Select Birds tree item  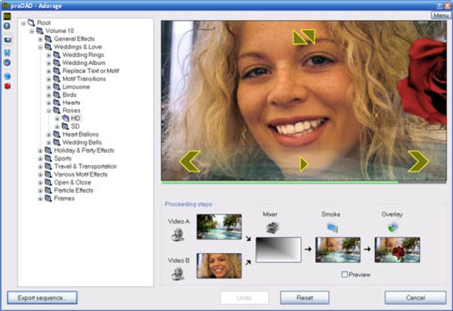pyautogui.click(x=70, y=94)
